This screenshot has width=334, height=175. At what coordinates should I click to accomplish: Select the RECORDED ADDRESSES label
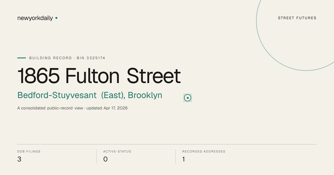pyautogui.click(x=204, y=151)
